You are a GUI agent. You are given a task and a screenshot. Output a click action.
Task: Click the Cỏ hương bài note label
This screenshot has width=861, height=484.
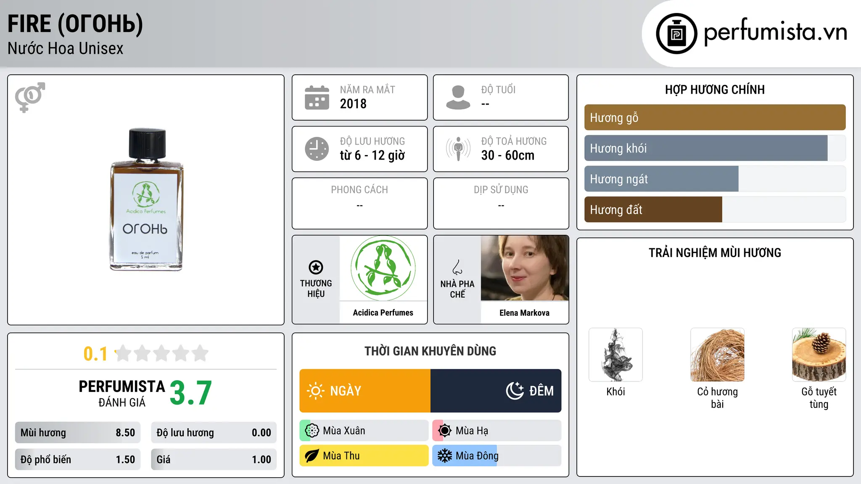pos(717,398)
